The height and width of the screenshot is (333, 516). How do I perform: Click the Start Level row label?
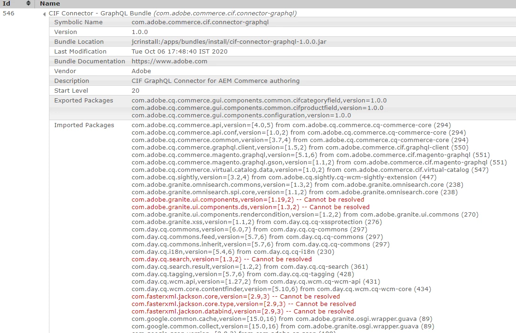[x=71, y=91]
